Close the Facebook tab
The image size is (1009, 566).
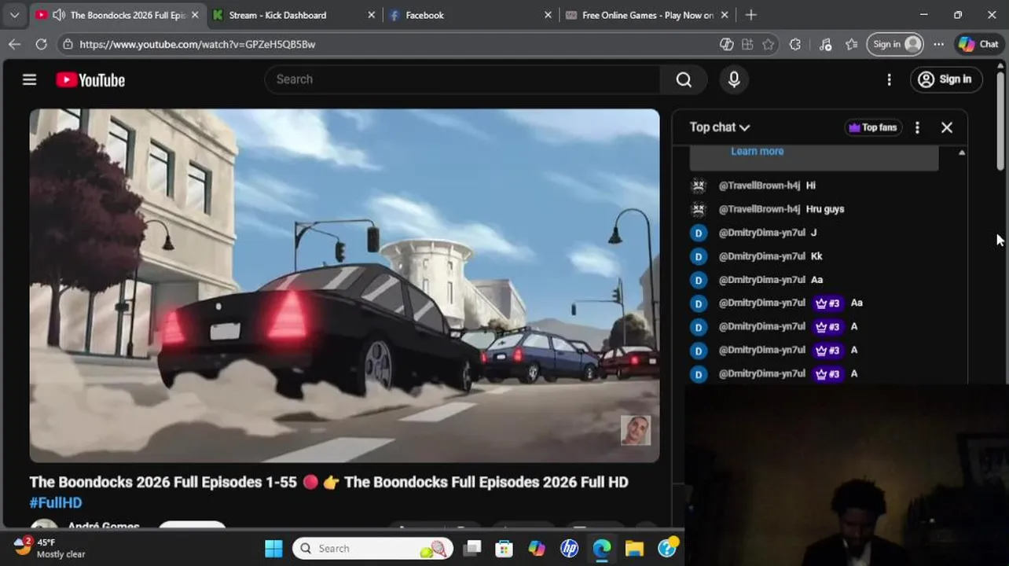549,15
